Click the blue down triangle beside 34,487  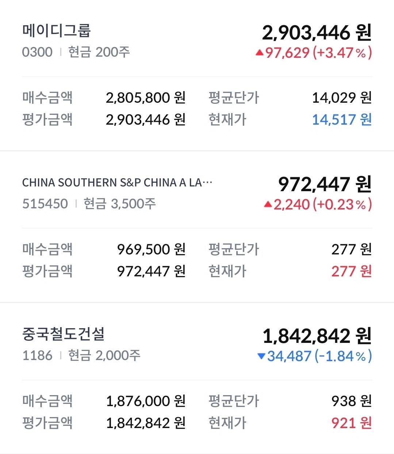click(261, 356)
